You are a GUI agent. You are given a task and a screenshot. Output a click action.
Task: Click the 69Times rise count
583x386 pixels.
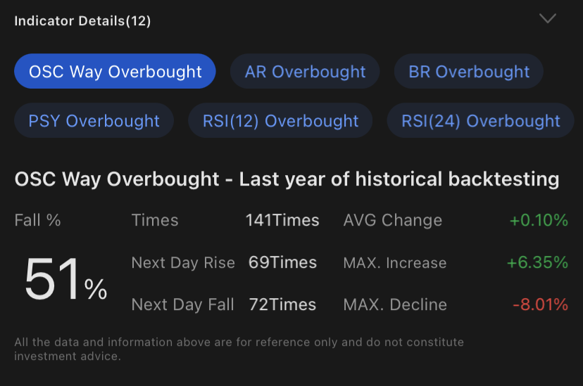point(282,263)
